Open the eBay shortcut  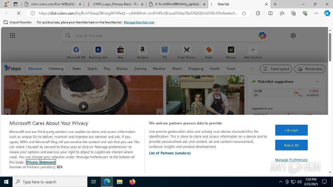pos(120,52)
